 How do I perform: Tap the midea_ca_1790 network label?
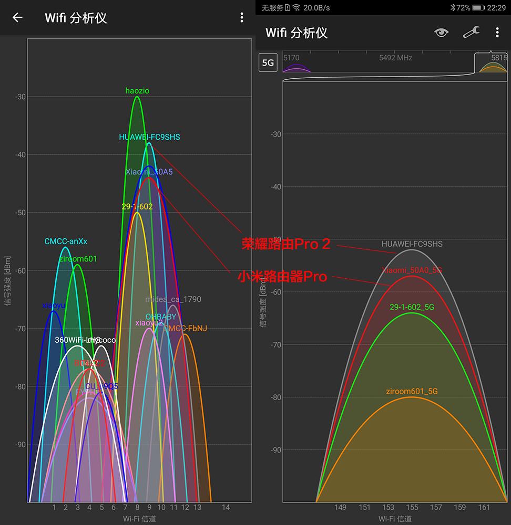click(x=173, y=299)
